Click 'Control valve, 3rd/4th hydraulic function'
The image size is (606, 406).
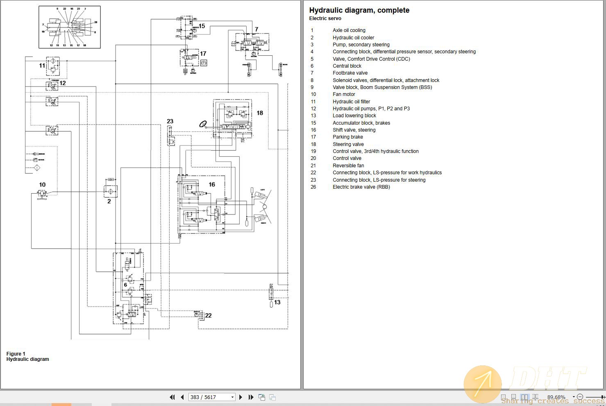point(376,151)
